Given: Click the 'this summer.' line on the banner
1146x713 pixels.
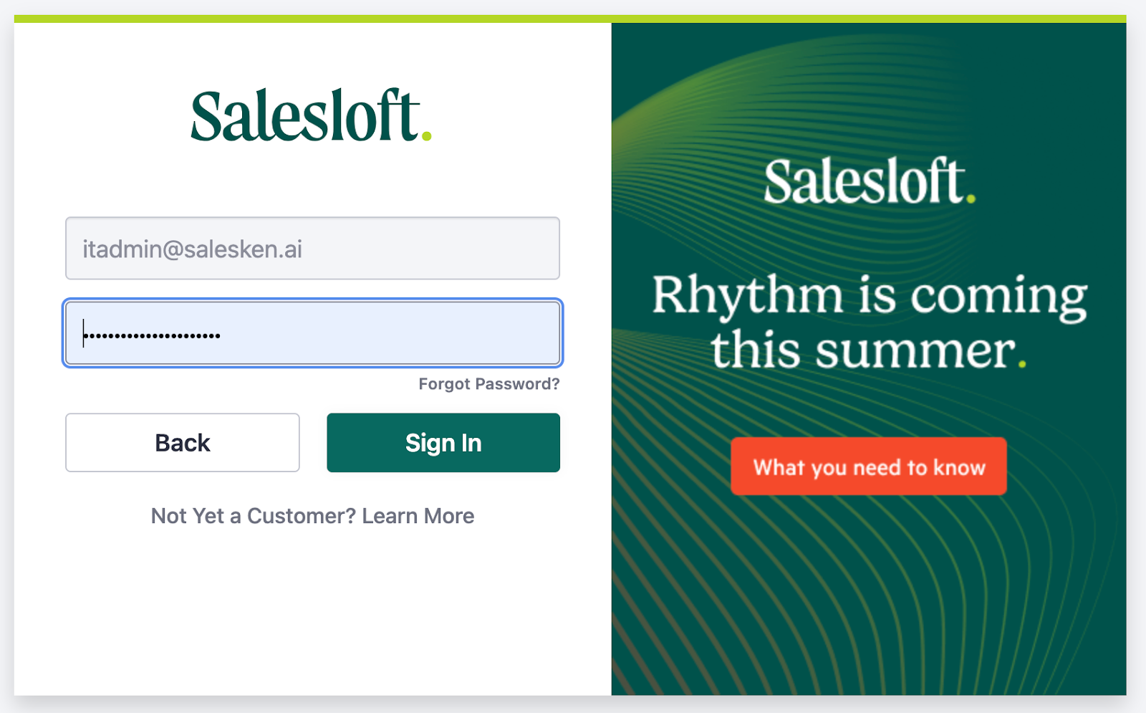Looking at the screenshot, I should click(x=869, y=350).
